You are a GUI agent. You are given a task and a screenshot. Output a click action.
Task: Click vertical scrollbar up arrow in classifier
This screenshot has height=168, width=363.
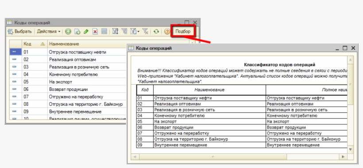351,60
